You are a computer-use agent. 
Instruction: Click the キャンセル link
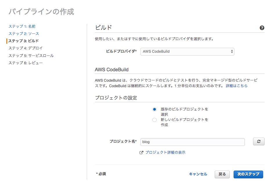(198, 174)
